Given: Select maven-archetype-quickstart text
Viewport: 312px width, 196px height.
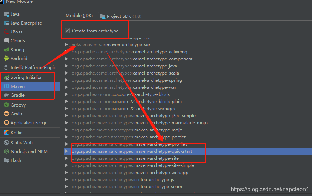Looking at the screenshot, I should [163, 151].
